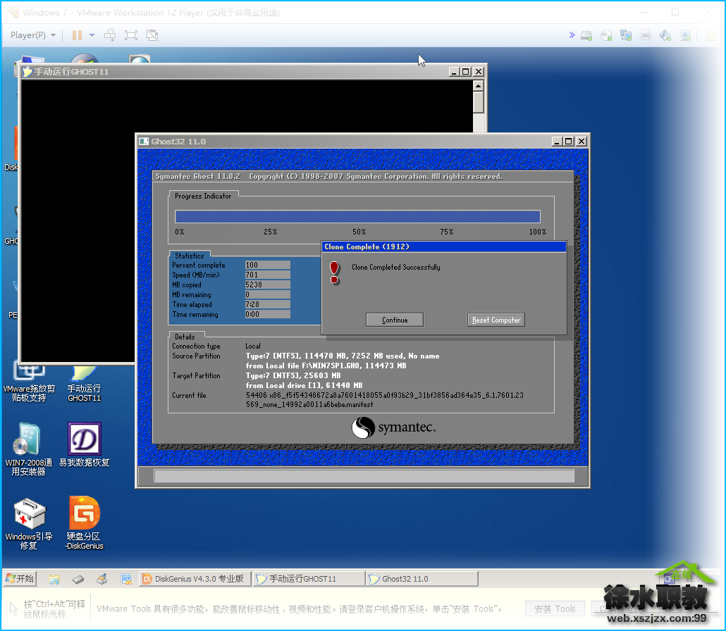This screenshot has width=726, height=631.
Task: Select the 易我数据恢复 desktop icon
Action: (85, 445)
